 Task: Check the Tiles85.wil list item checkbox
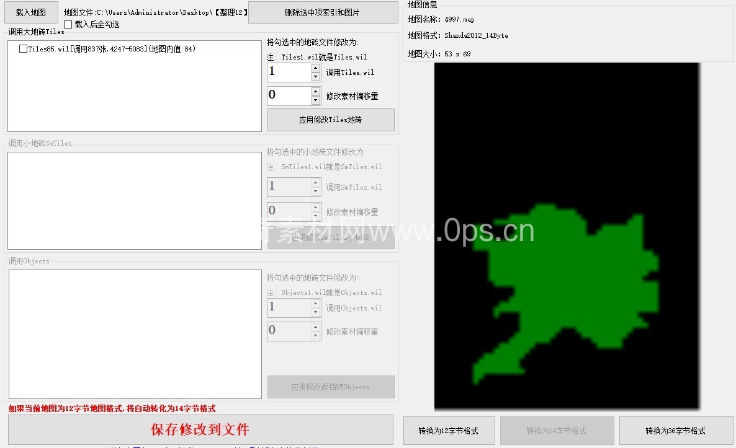pos(23,49)
